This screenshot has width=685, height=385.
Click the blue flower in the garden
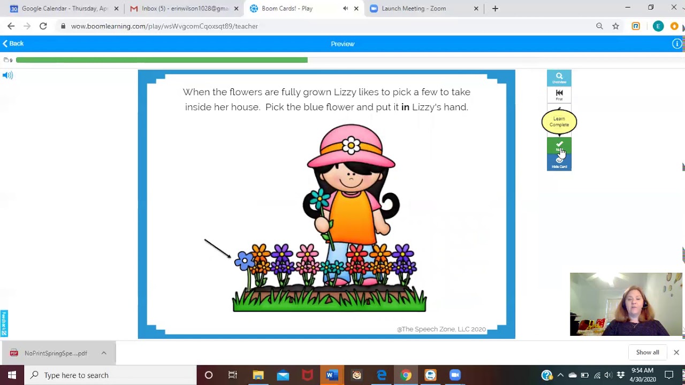click(245, 261)
